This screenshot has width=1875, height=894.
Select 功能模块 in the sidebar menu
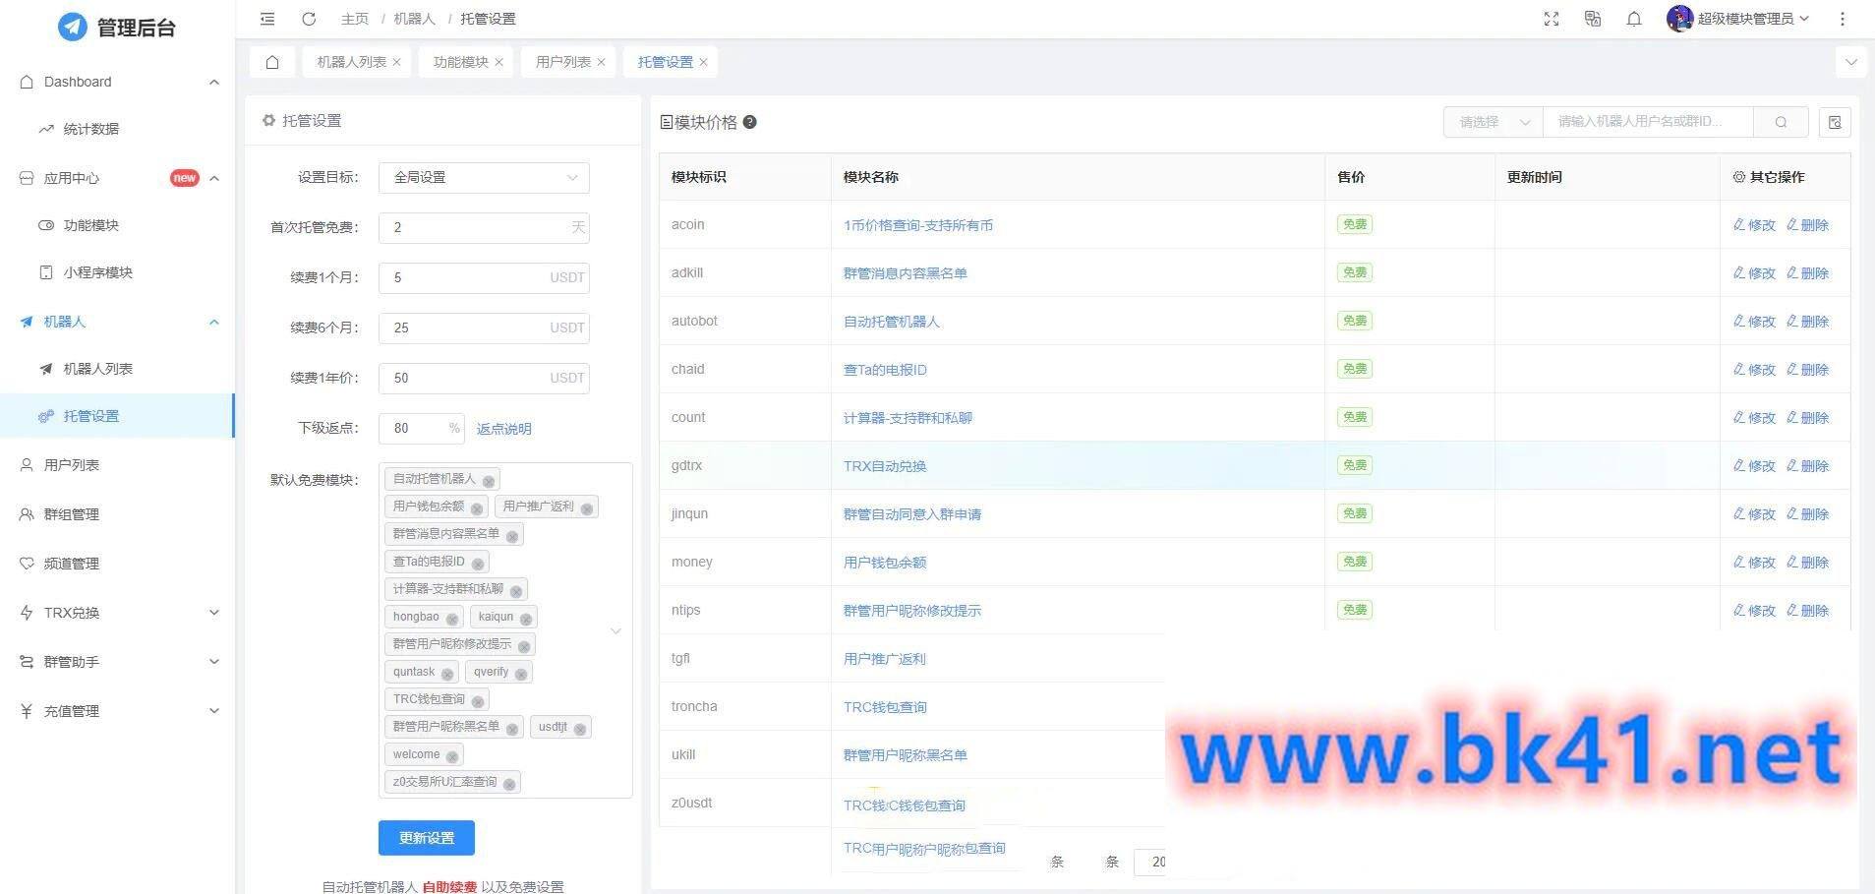click(90, 224)
